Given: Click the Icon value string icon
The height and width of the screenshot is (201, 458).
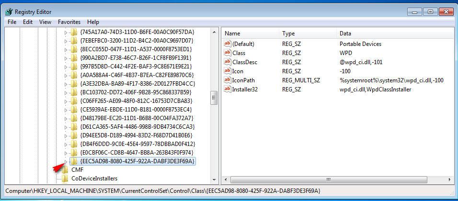Looking at the screenshot, I should pyautogui.click(x=228, y=71).
